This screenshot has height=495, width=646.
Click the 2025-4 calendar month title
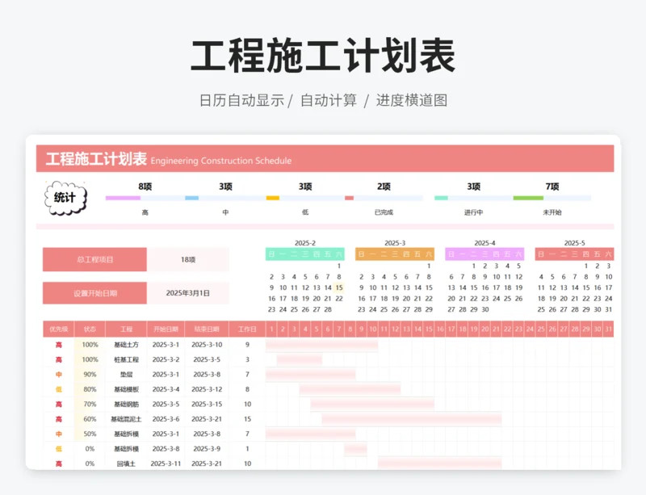[x=484, y=243]
